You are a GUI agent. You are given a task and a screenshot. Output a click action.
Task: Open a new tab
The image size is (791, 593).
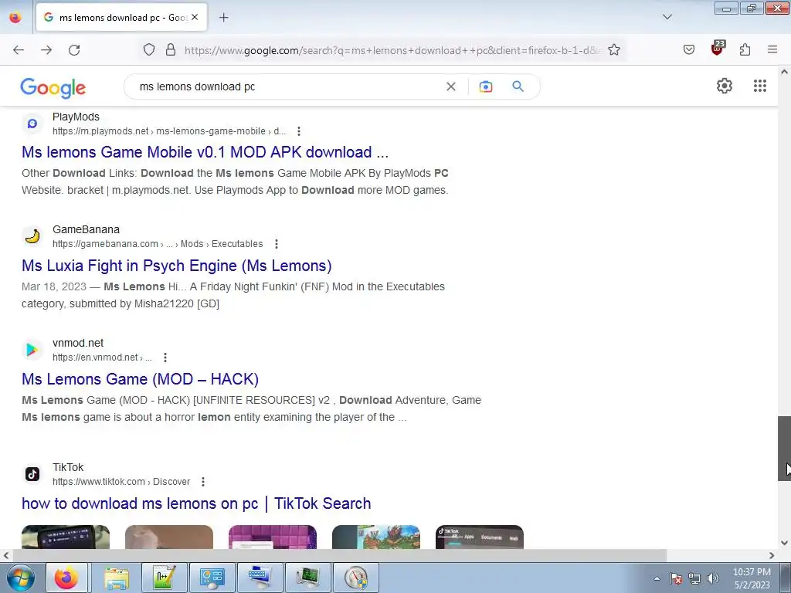[224, 18]
